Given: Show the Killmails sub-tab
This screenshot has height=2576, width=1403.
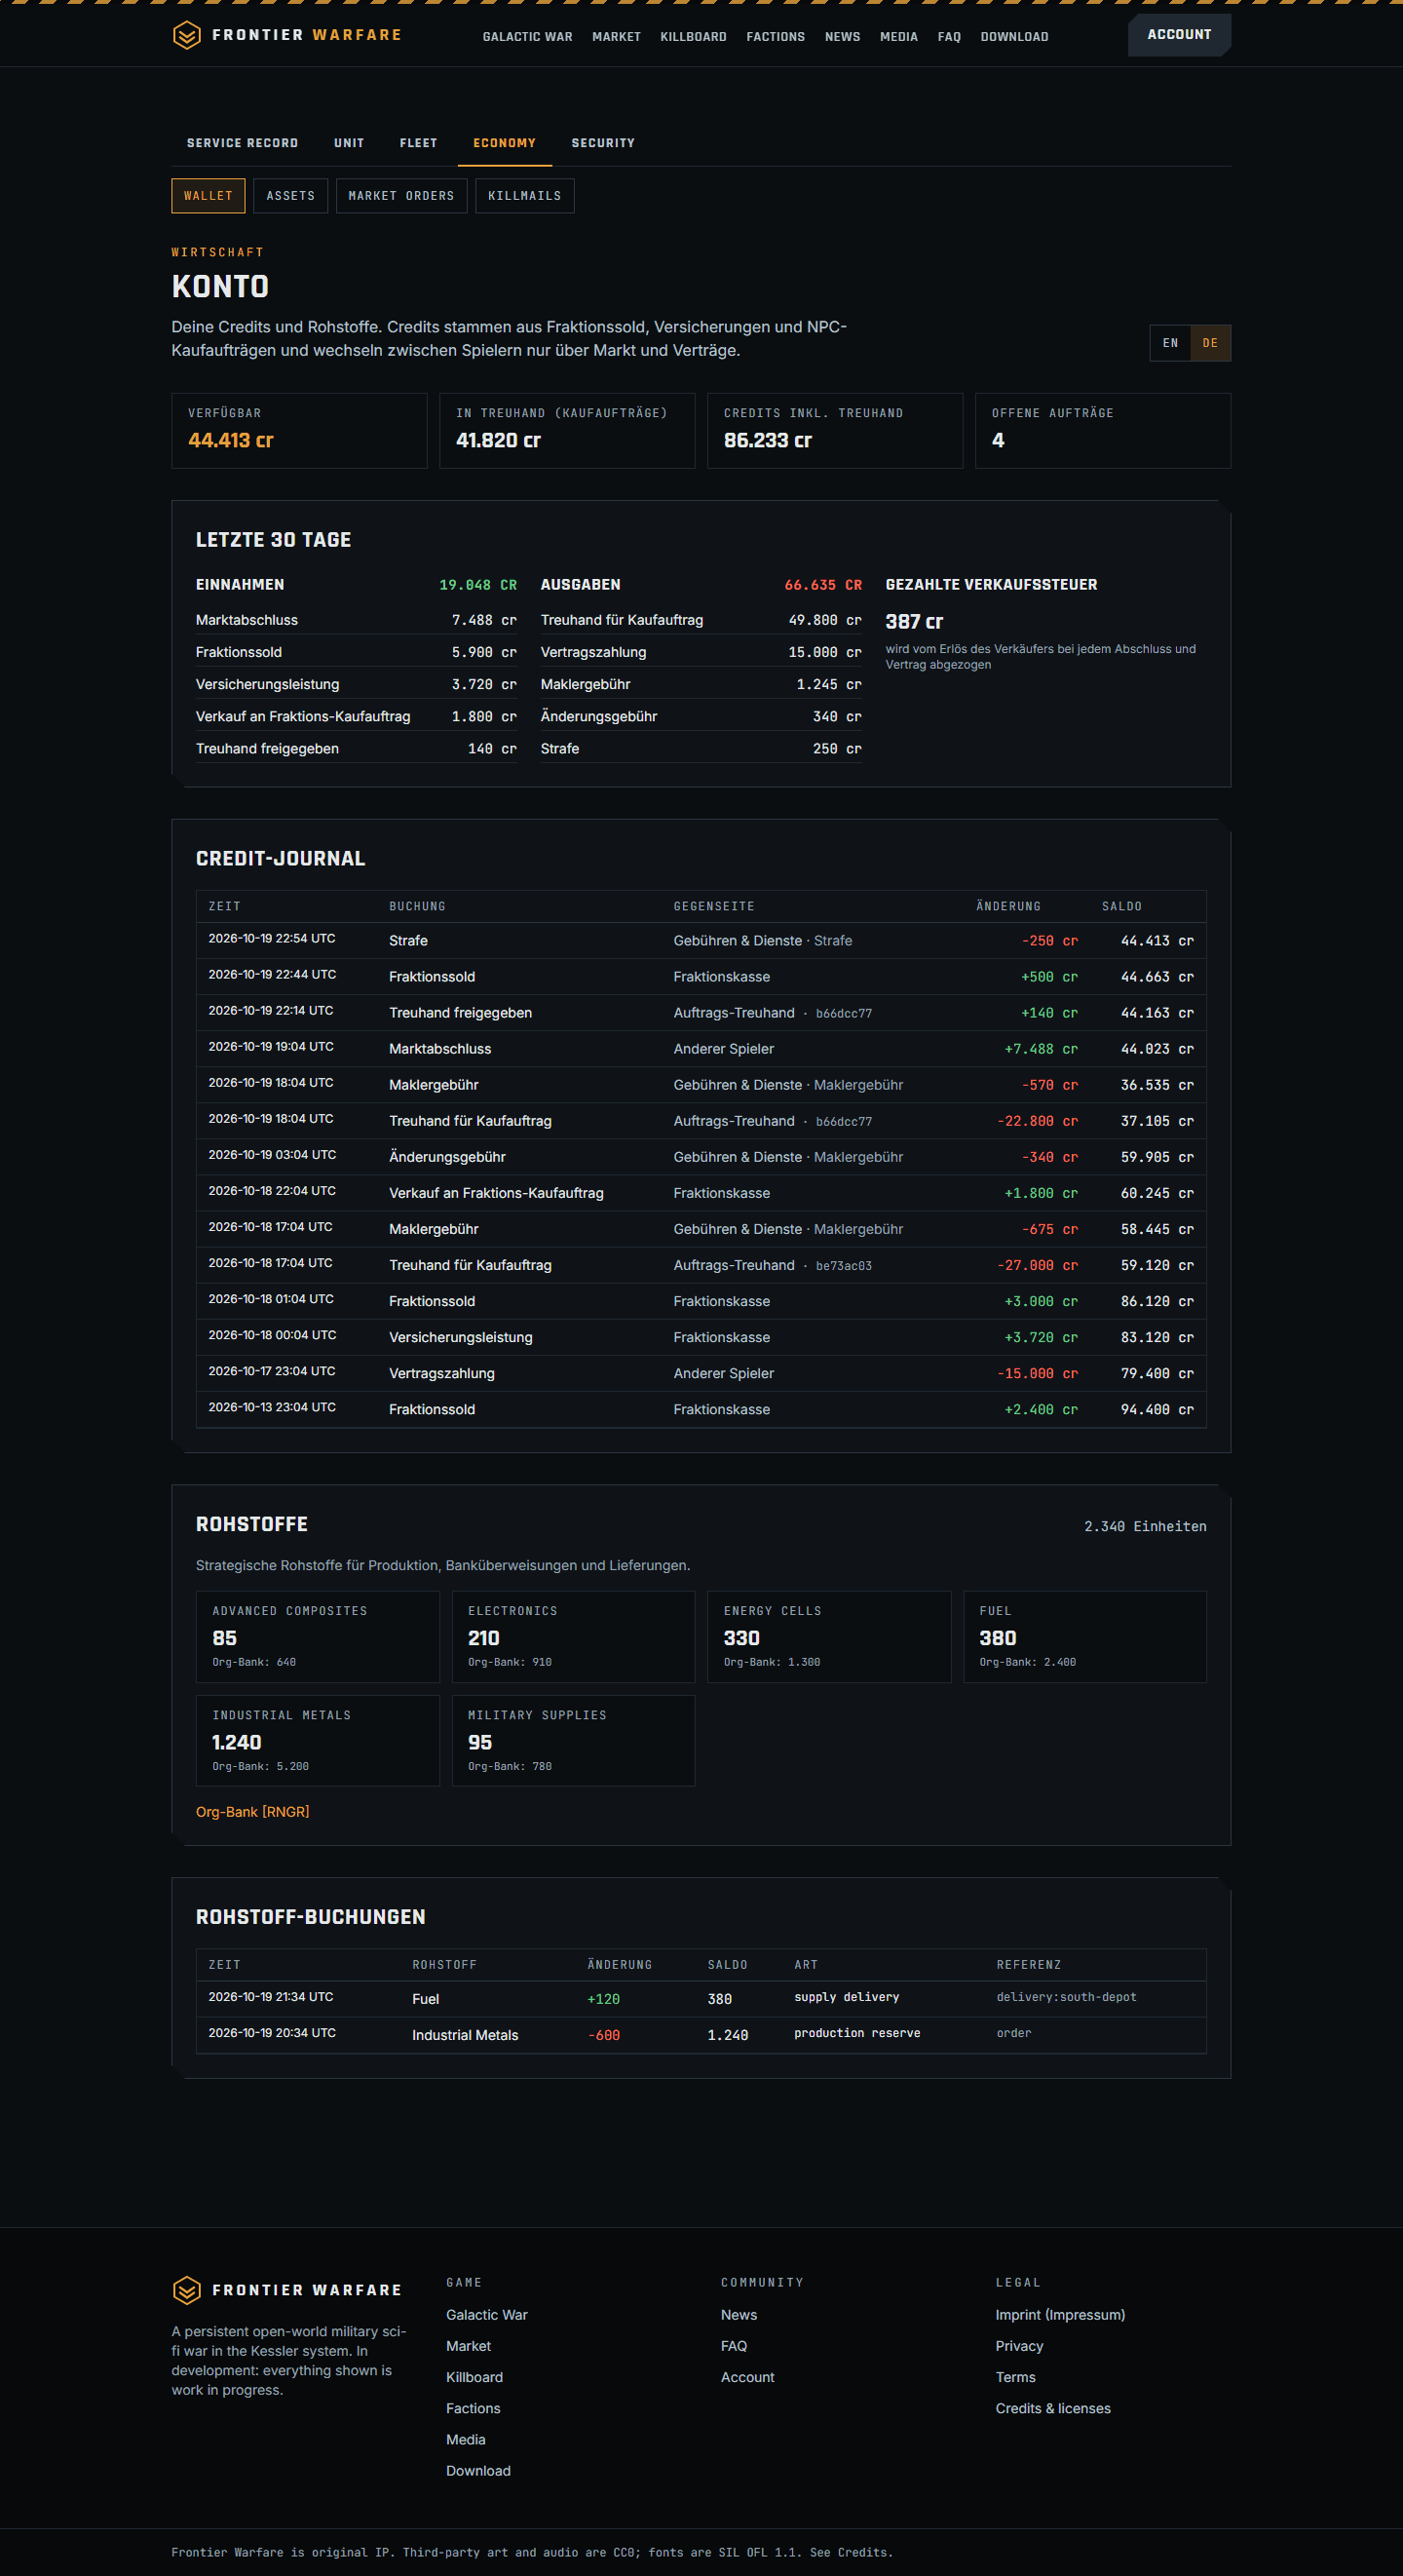Looking at the screenshot, I should click(524, 196).
